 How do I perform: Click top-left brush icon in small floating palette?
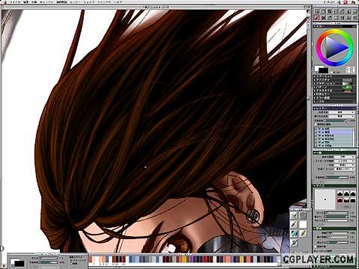pos(294,215)
